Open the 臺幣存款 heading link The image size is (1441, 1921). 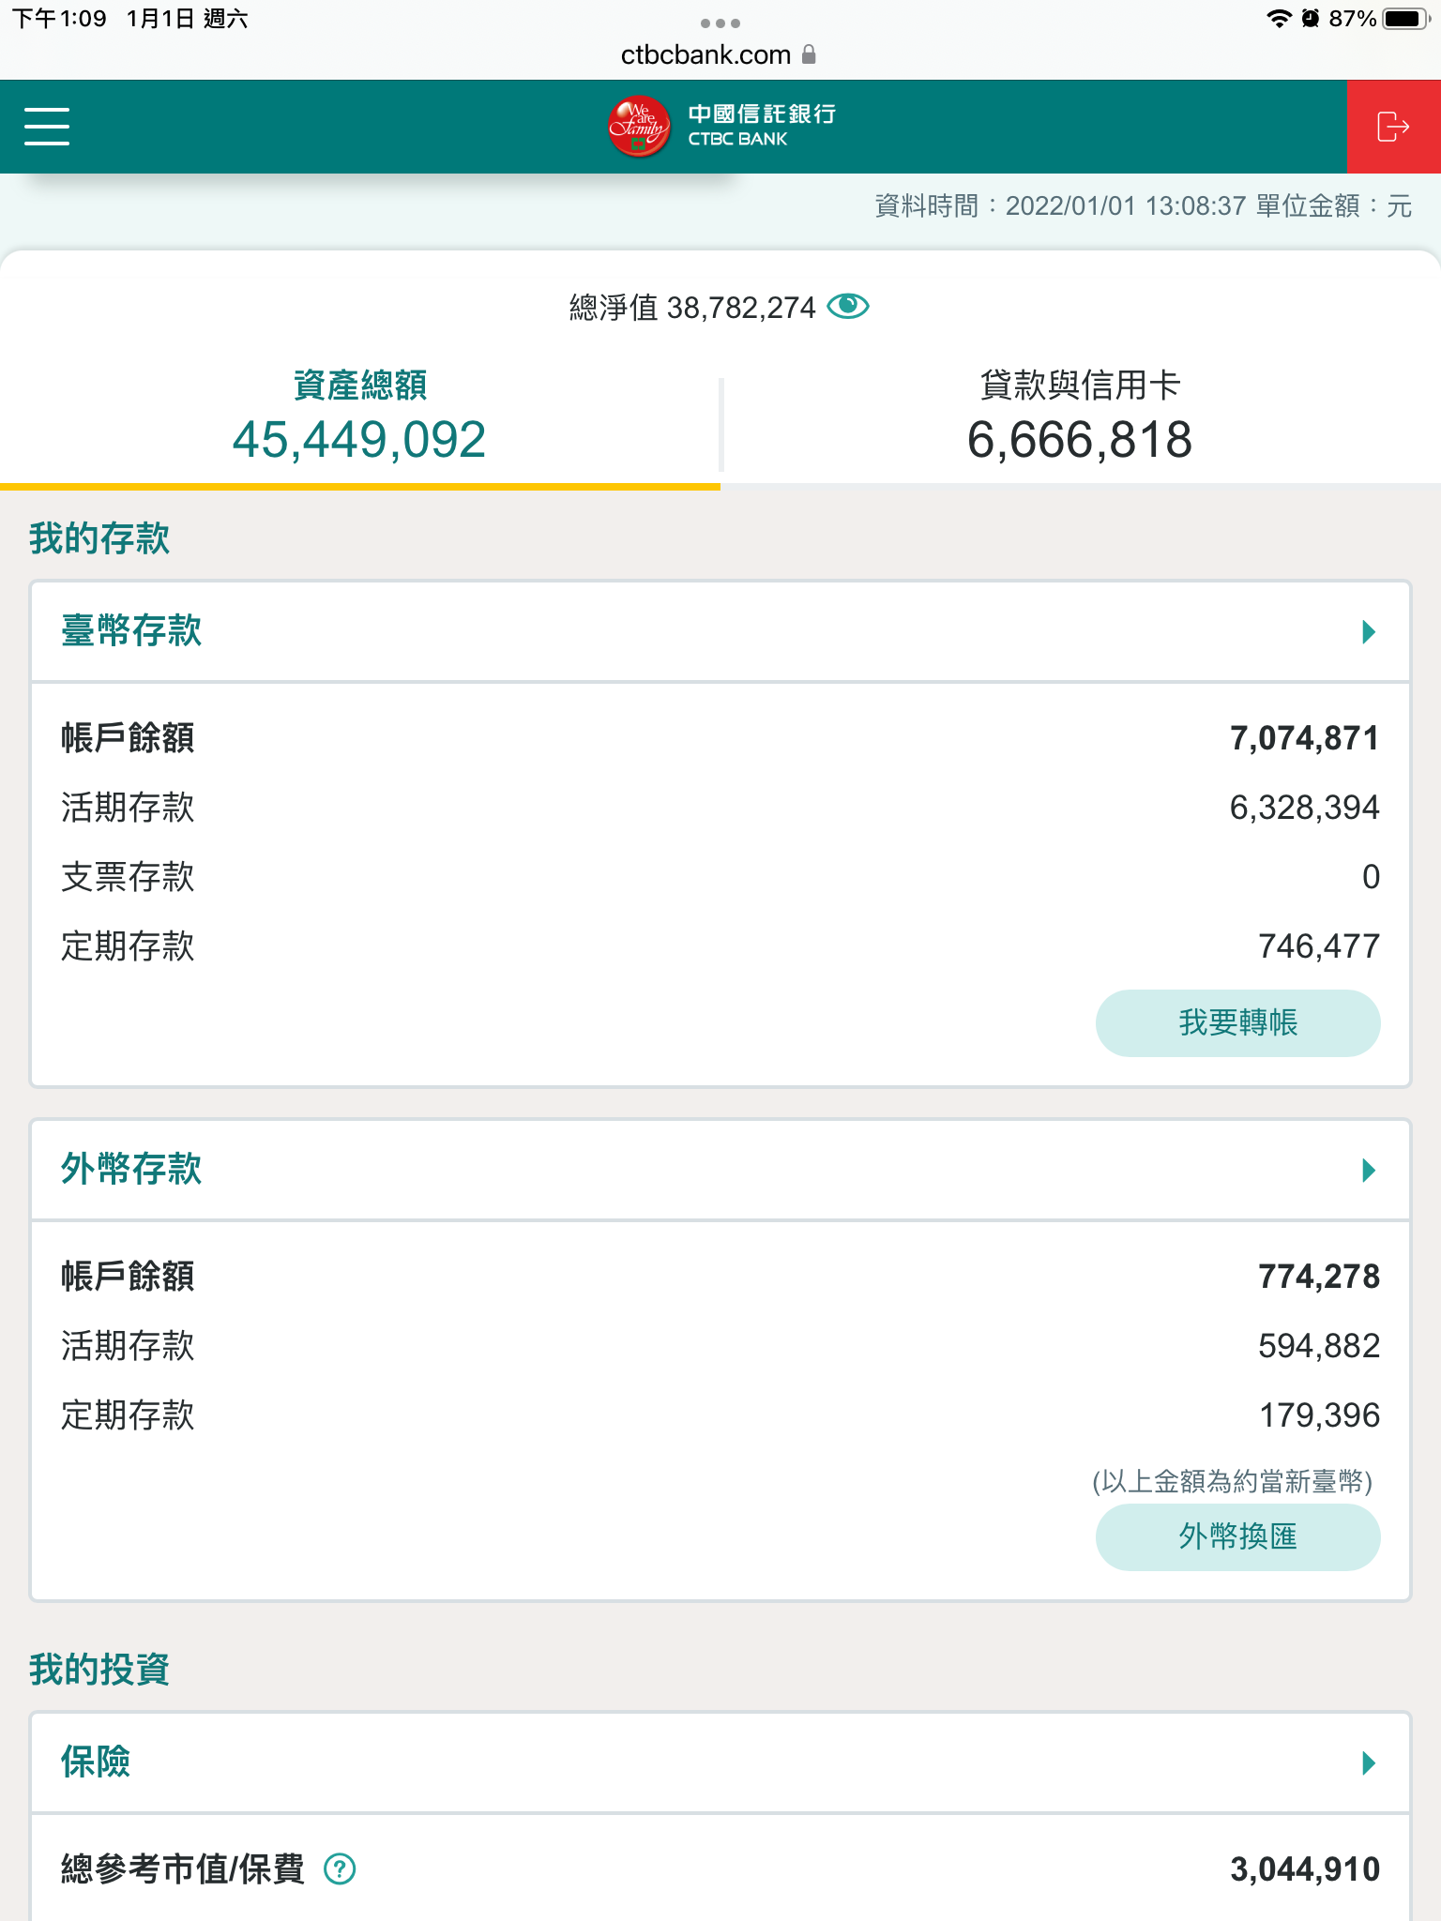click(x=131, y=631)
